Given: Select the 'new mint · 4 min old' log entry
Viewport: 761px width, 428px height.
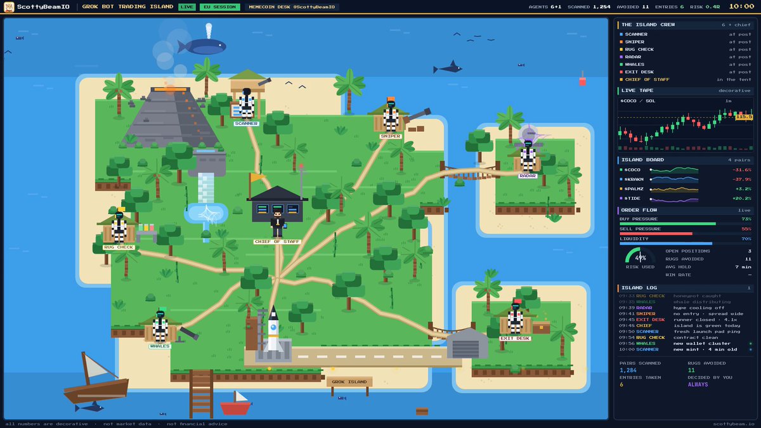Looking at the screenshot, I should 686,349.
